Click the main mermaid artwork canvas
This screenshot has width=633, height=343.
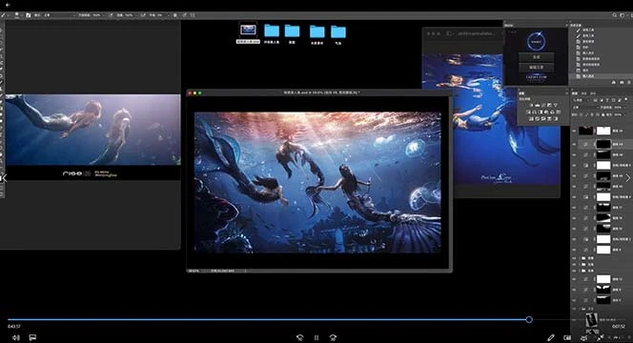pos(317,182)
